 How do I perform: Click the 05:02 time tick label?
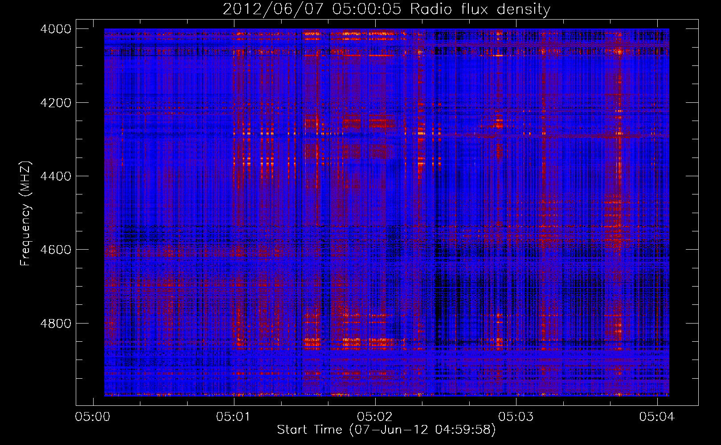click(375, 417)
